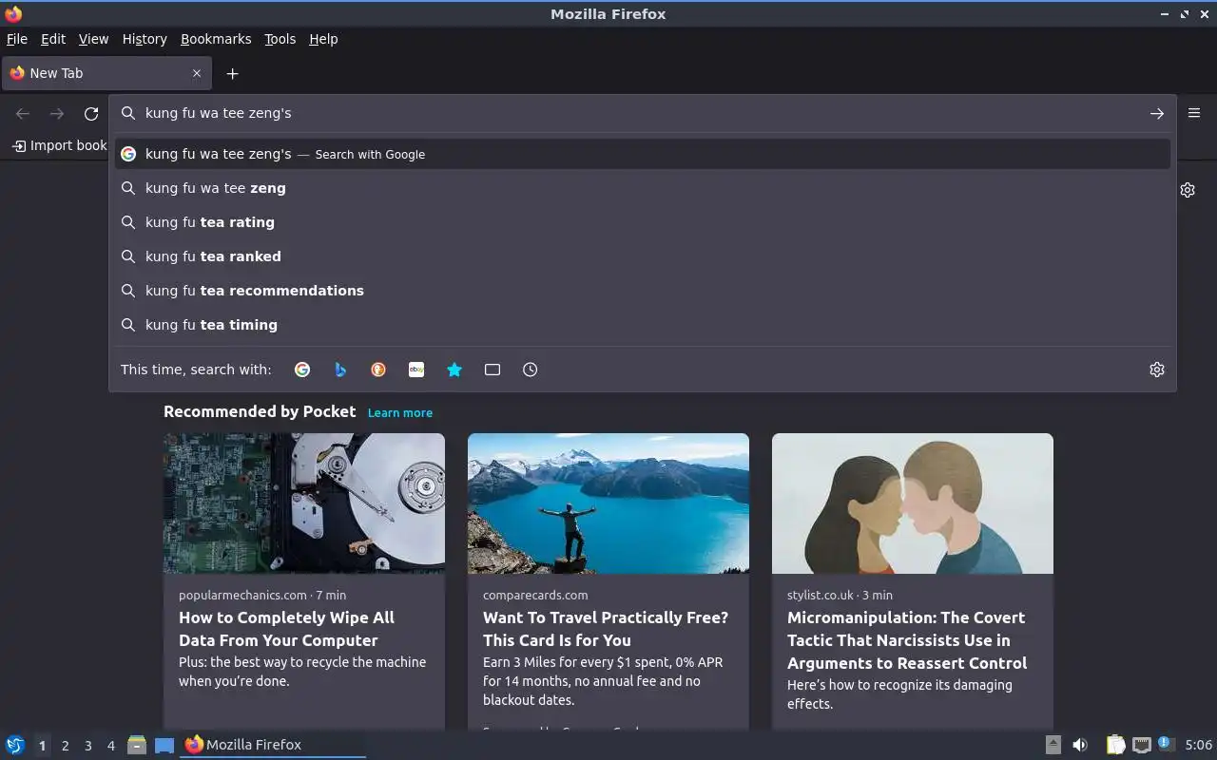Open the View menu
Screen dimensions: 1217x760
[x=93, y=39]
